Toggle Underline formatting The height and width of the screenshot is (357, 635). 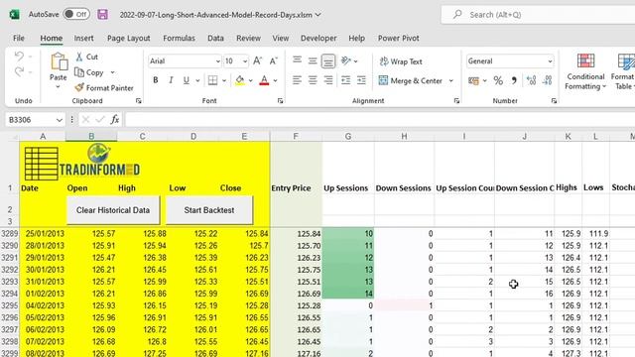coord(187,80)
